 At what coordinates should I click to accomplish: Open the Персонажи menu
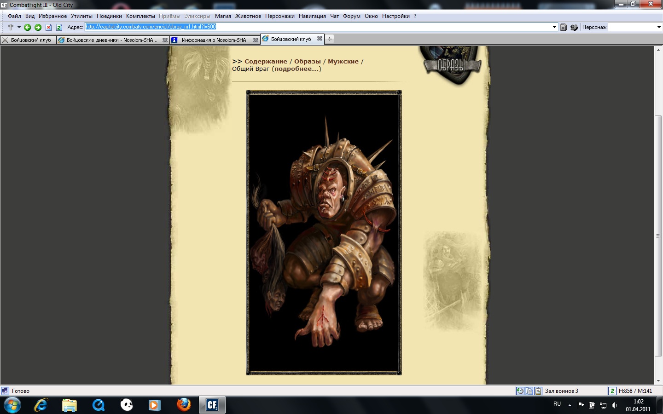pos(280,16)
